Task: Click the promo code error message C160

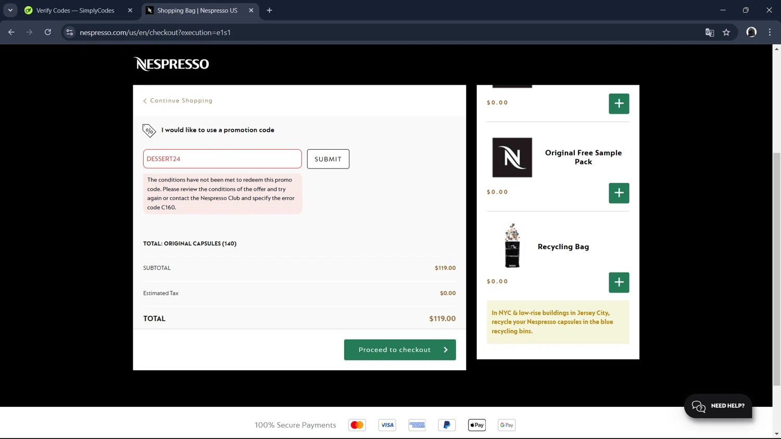Action: click(x=222, y=193)
